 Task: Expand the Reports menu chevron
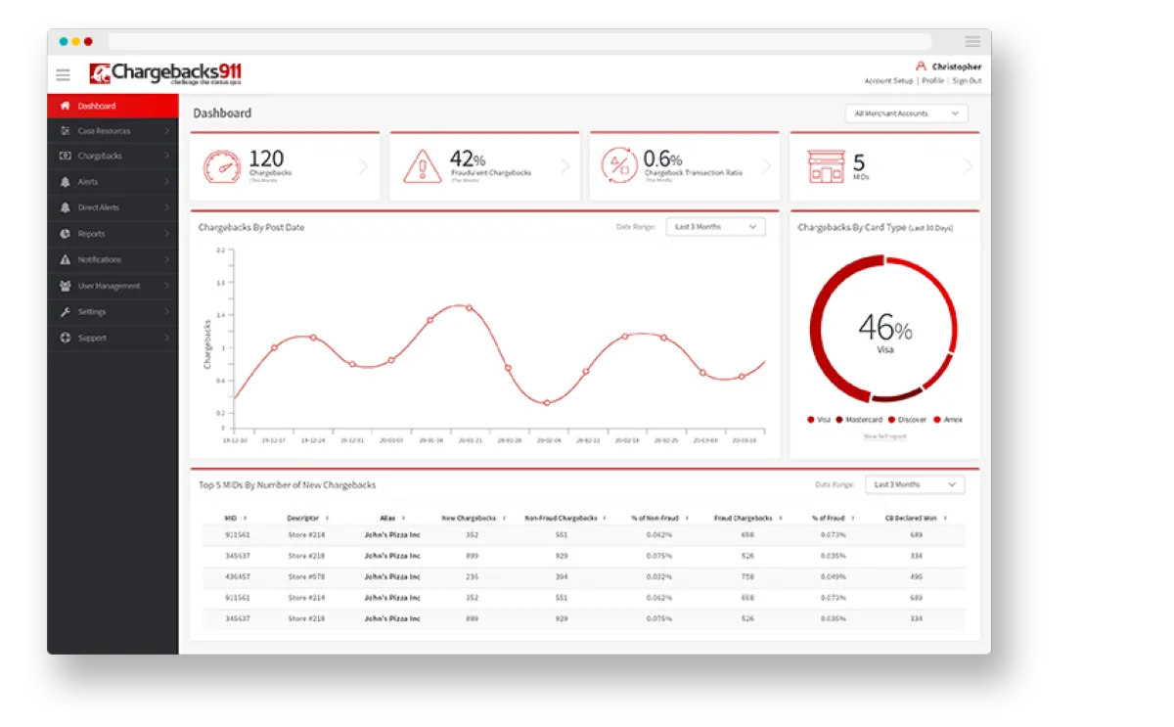tap(166, 234)
